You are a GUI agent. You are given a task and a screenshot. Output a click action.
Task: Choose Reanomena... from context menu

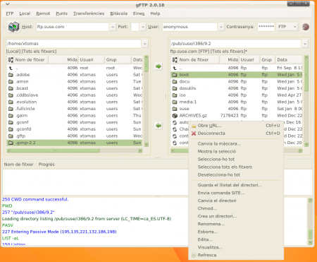236,224
